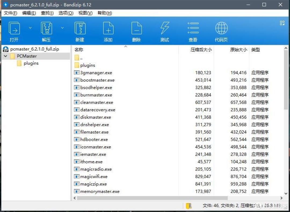Open the dropdown arrow next to 打开
Screen dimensions: 290x212
click(x=30, y=28)
